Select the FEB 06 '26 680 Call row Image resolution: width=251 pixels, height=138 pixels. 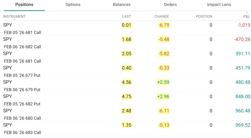[x=125, y=114]
